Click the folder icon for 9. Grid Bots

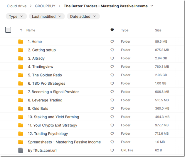pos(21,108)
